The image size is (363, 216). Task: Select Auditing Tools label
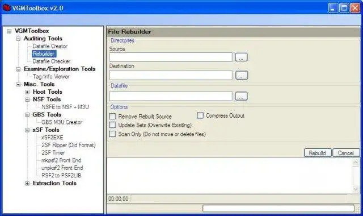tap(43, 39)
